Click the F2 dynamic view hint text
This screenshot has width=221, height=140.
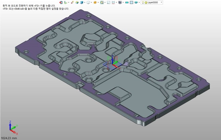pyautogui.click(x=29, y=6)
